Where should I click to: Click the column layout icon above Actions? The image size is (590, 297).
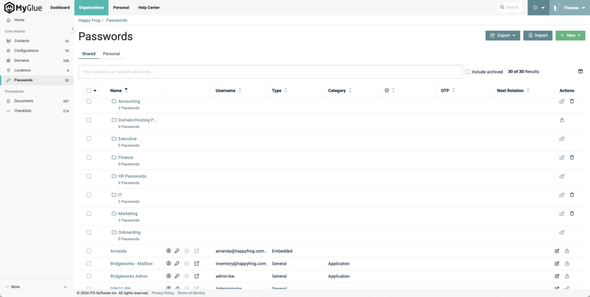click(580, 71)
